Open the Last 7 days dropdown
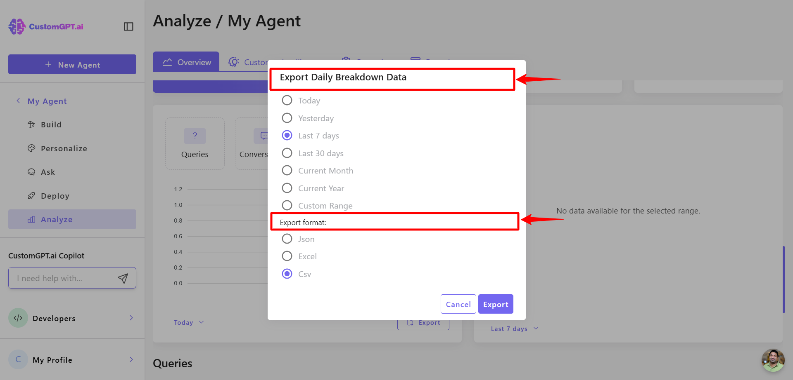This screenshot has height=380, width=793. (x=515, y=328)
